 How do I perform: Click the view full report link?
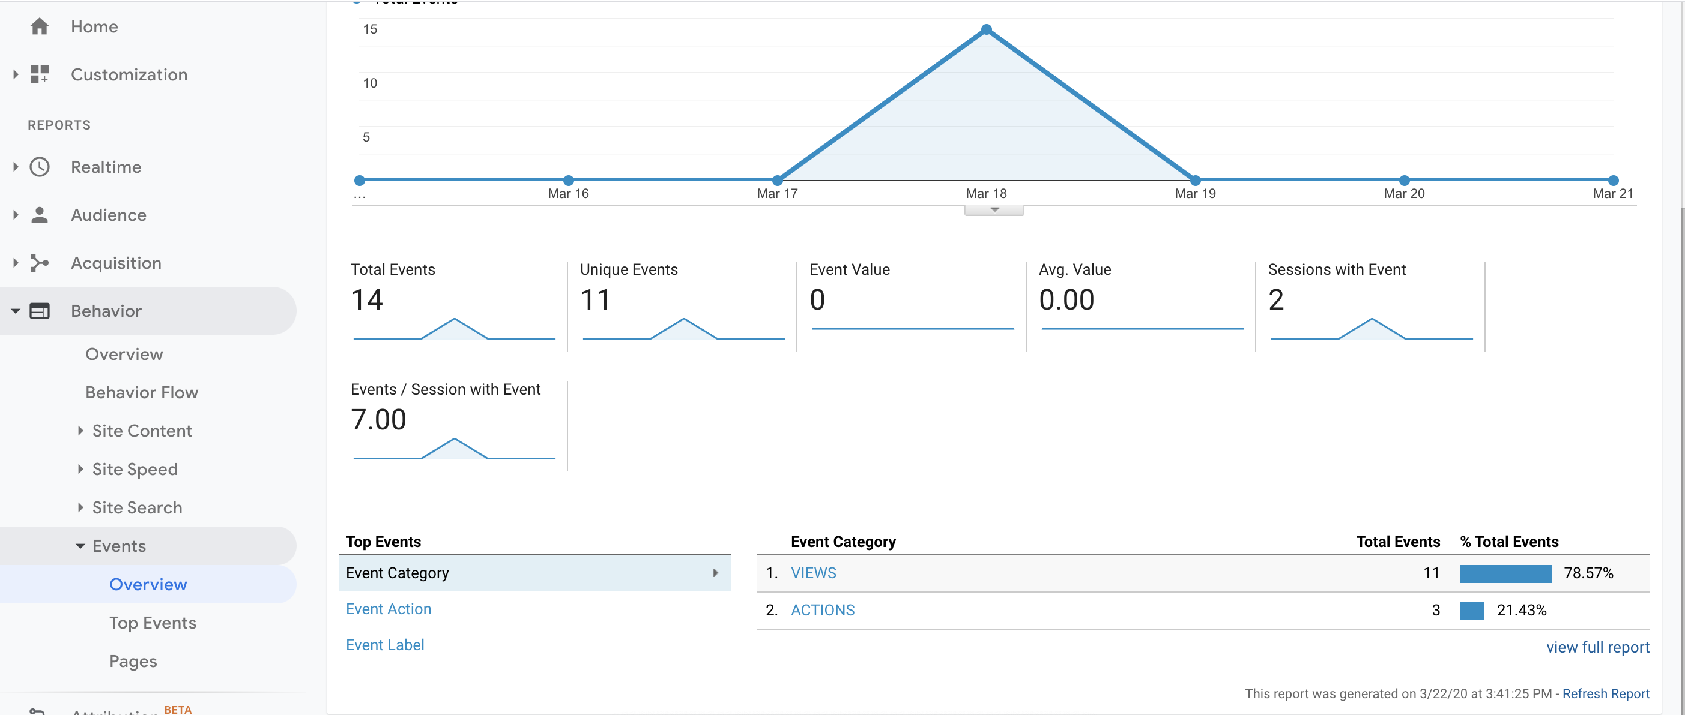1597,647
